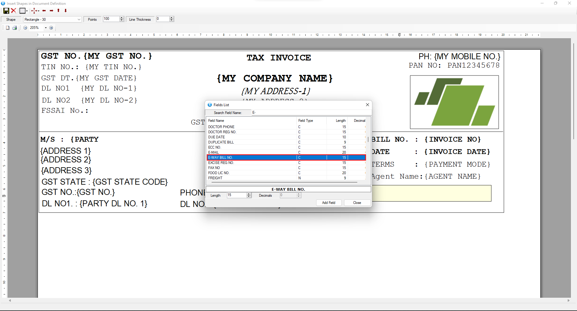
Task: Click the red move-up arrow icon
Action: click(59, 11)
